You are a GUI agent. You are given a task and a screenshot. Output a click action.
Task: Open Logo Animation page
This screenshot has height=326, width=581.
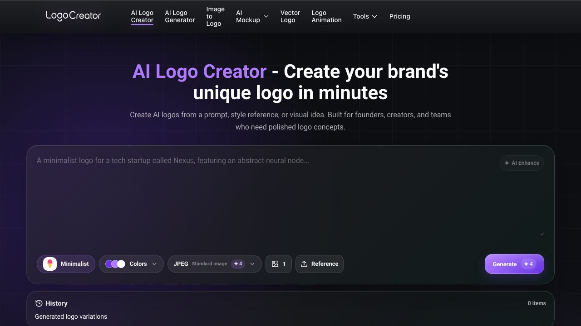(326, 16)
